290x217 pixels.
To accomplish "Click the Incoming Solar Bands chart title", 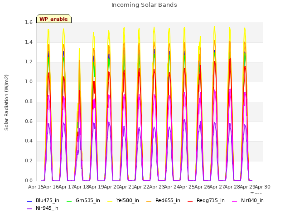I will pos(144,5).
